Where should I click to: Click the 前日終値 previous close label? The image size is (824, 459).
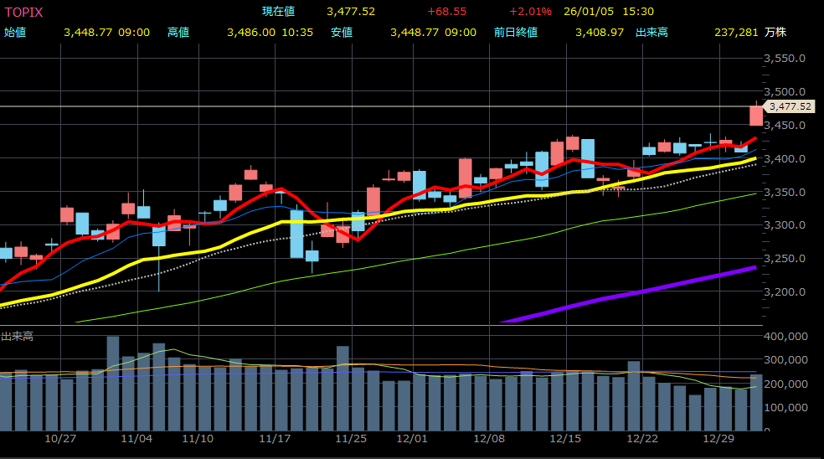tap(510, 33)
